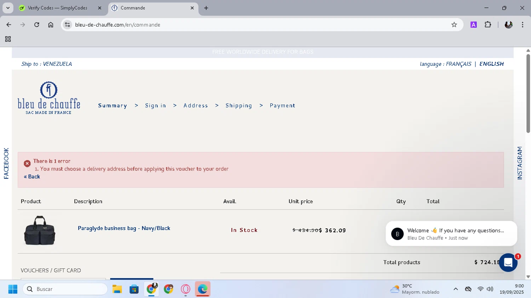Open the Paraglyde bag thumbnail
Image resolution: width=531 pixels, height=298 pixels.
tap(40, 230)
